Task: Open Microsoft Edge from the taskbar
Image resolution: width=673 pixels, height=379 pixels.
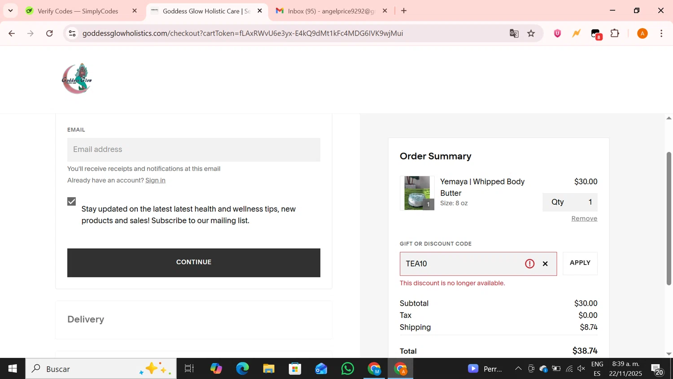Action: [x=242, y=369]
